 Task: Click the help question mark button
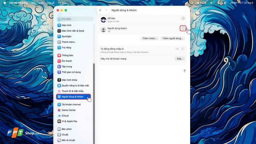tap(185, 71)
